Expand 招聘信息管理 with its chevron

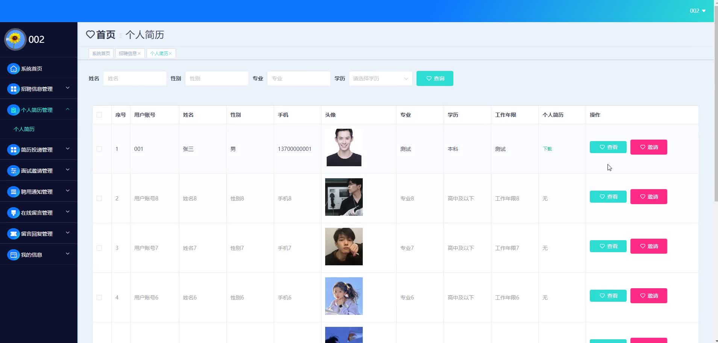[68, 88]
